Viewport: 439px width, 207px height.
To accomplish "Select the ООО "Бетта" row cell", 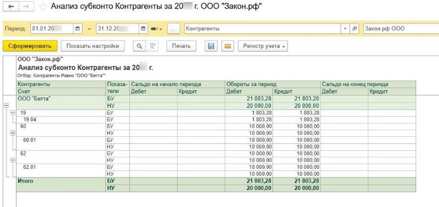I will pos(61,102).
